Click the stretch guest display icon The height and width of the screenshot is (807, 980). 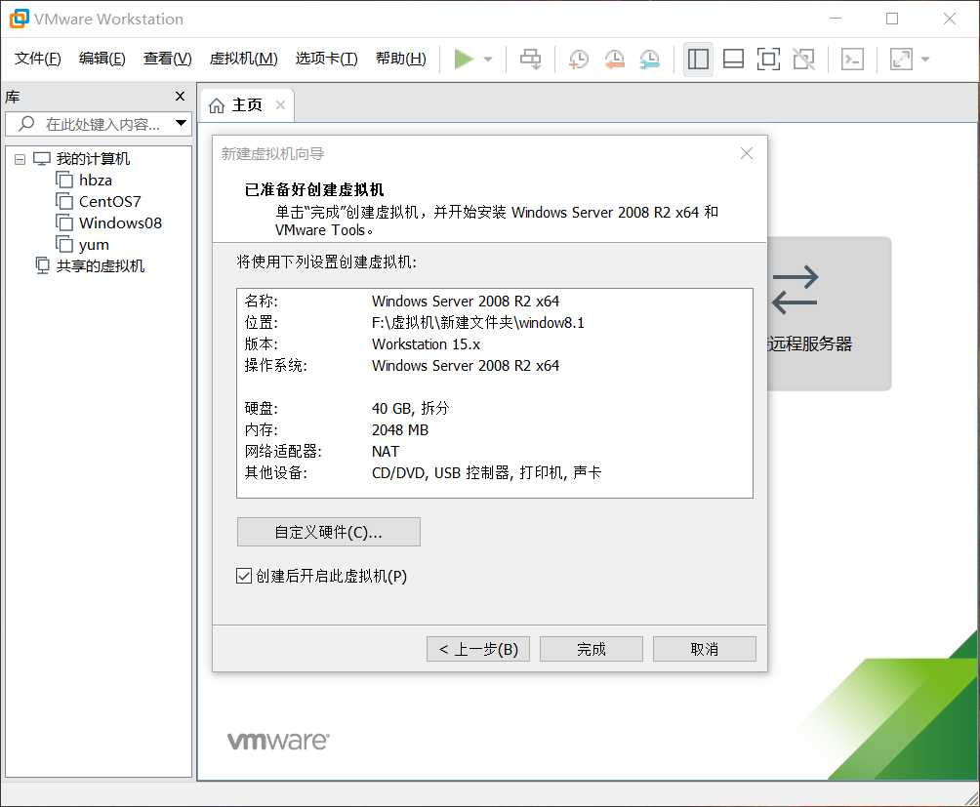coord(901,60)
